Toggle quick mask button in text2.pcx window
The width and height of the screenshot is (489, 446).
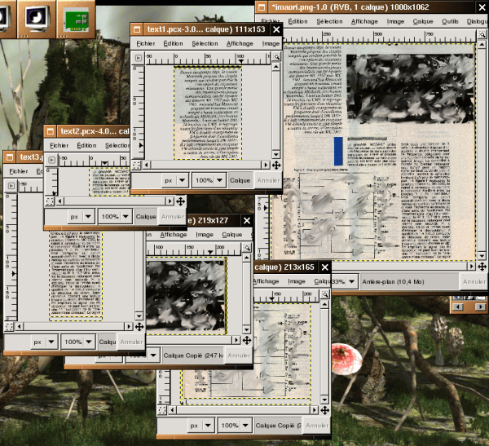pos(50,201)
